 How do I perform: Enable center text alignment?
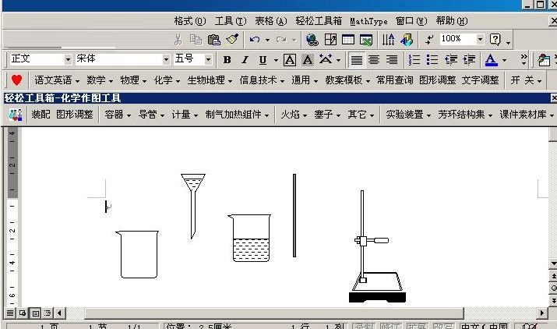pos(374,59)
